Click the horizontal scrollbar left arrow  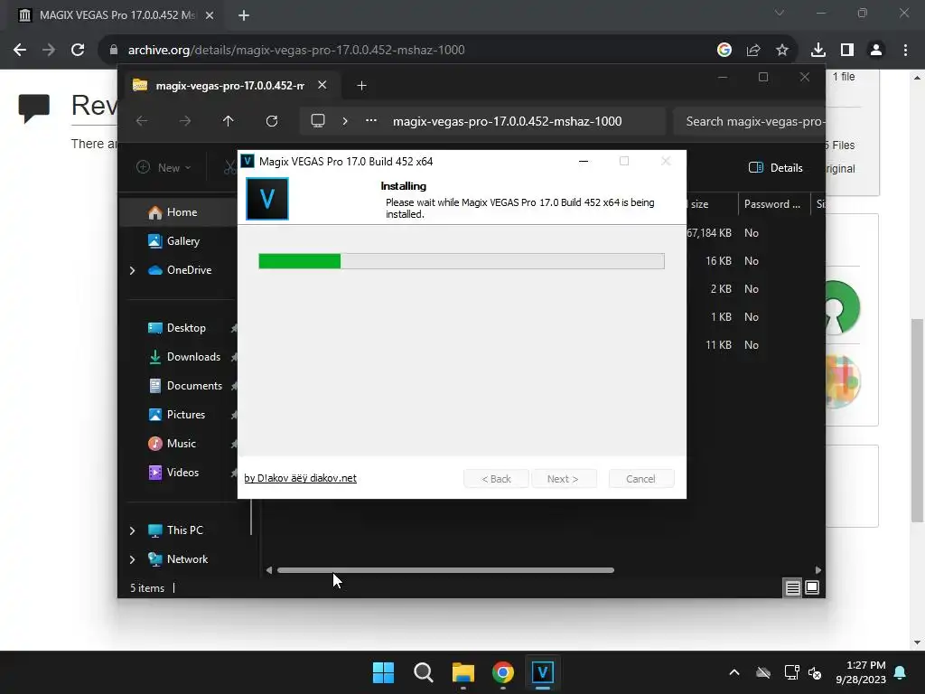pos(269,570)
